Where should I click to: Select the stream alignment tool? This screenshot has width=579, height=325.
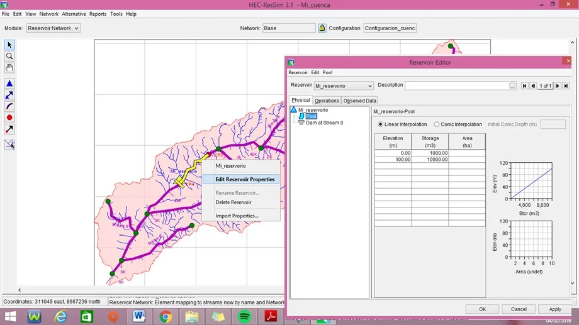tap(9, 145)
